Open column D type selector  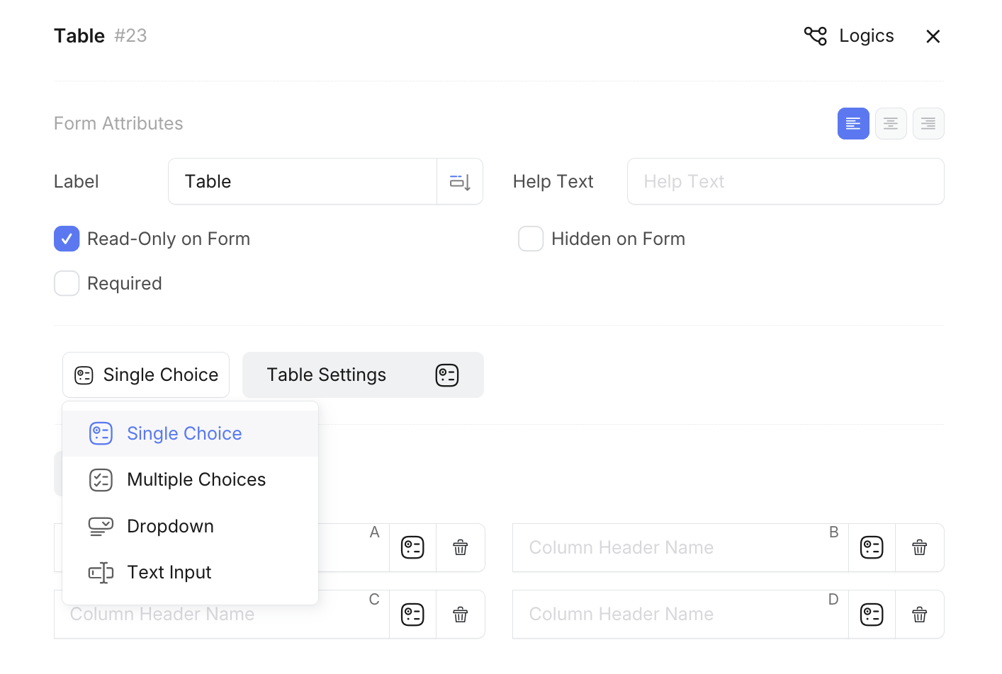pos(872,615)
